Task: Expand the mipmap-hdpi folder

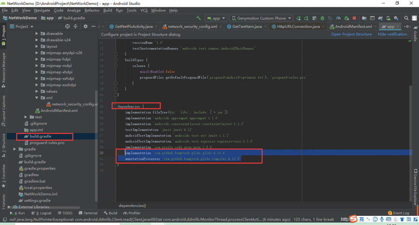Action: pos(37,59)
